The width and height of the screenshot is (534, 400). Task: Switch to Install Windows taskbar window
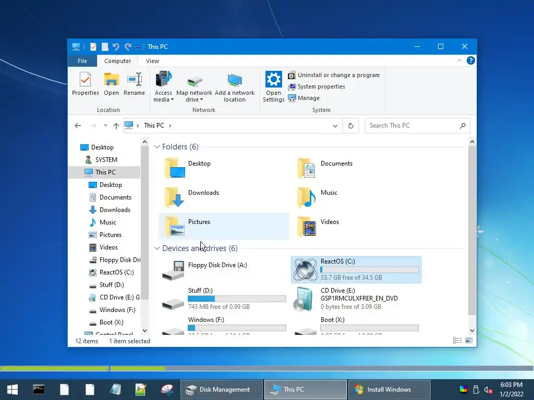click(x=389, y=390)
